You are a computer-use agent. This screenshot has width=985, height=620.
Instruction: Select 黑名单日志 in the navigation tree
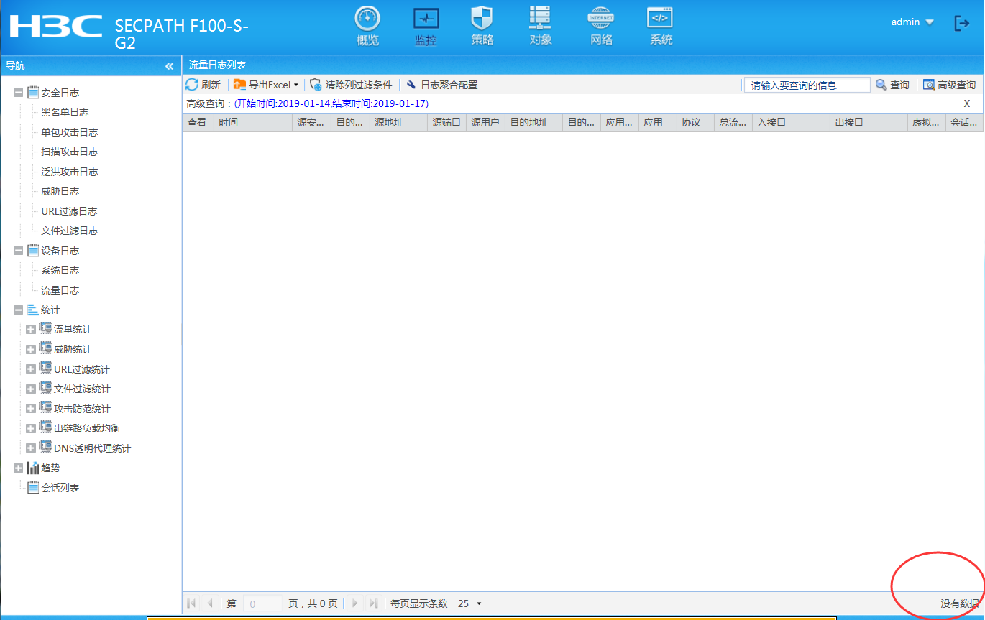click(x=65, y=112)
